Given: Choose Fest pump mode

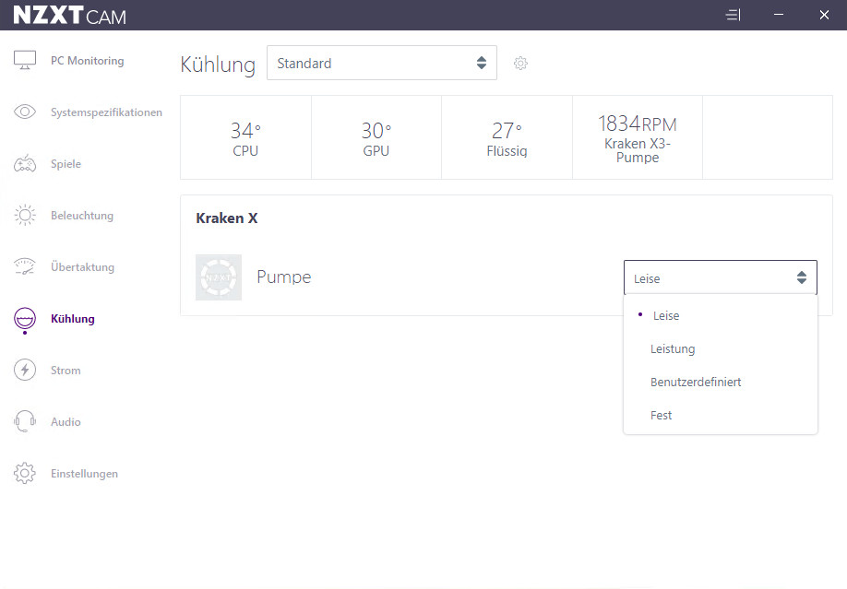Looking at the screenshot, I should click(x=720, y=415).
